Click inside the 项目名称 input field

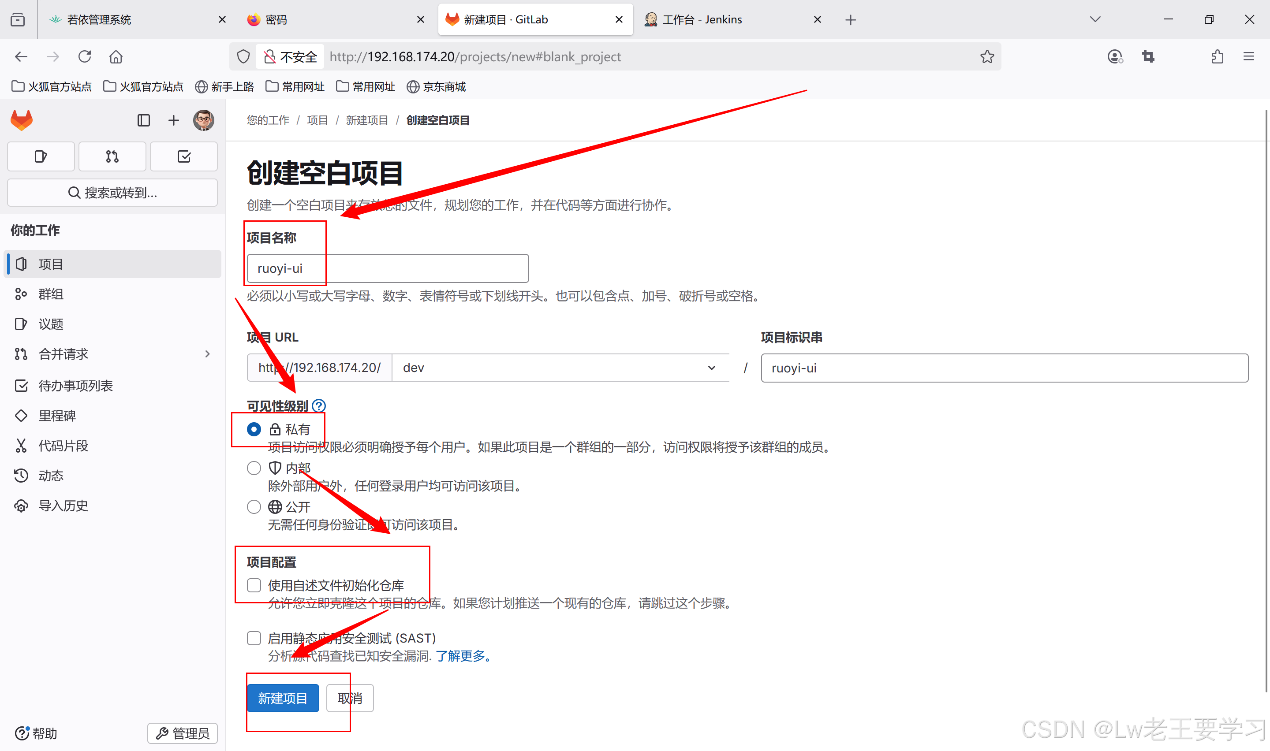pos(388,269)
